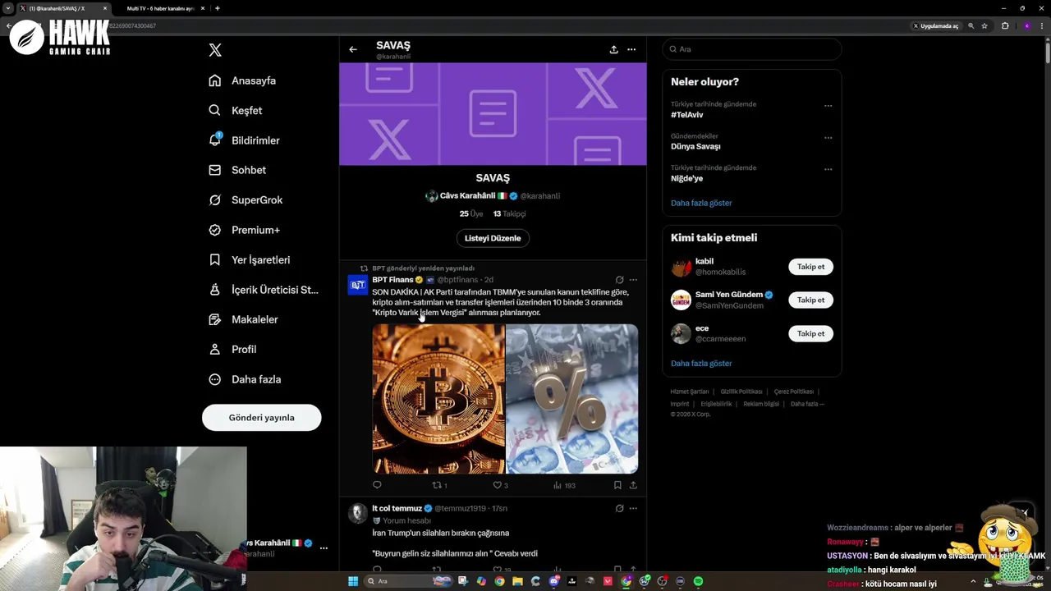Go back using the arrow beside SAVAŞ

pos(353,49)
